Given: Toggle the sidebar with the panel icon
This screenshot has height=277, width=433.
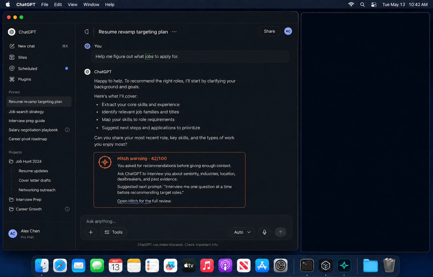Looking at the screenshot, I should coord(87,32).
